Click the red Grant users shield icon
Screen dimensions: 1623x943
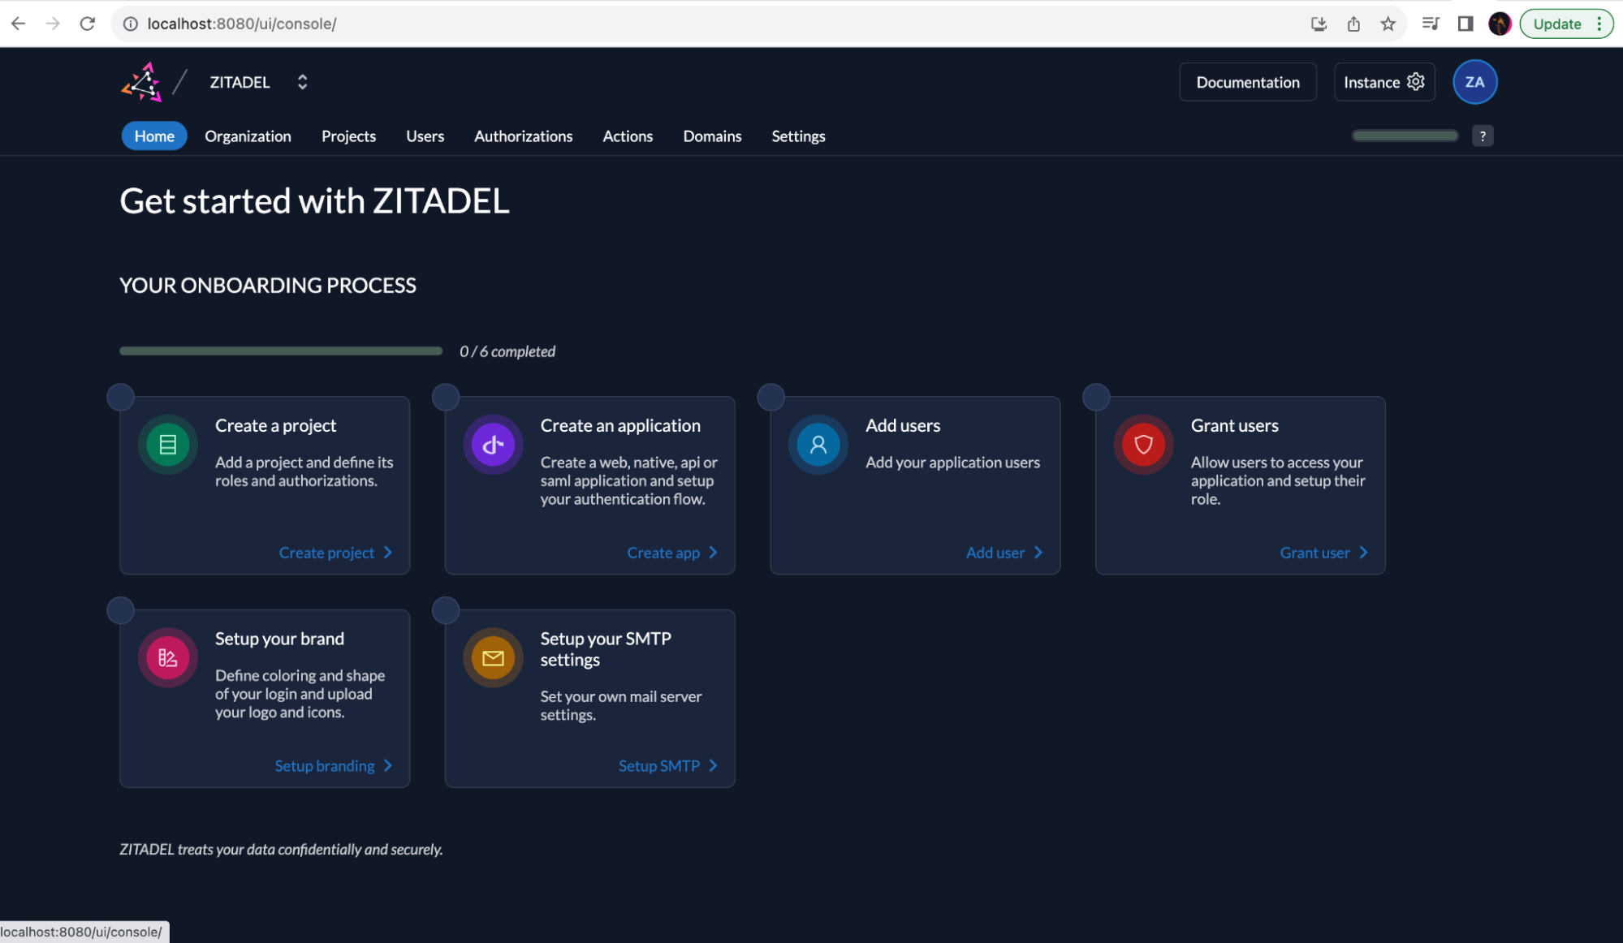click(1143, 445)
